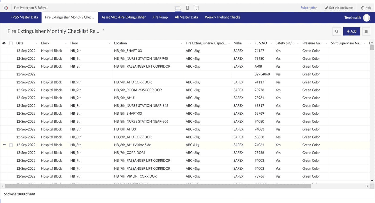The width and height of the screenshot is (375, 203).
Task: Open the All Master Data tab
Action: (x=186, y=17)
